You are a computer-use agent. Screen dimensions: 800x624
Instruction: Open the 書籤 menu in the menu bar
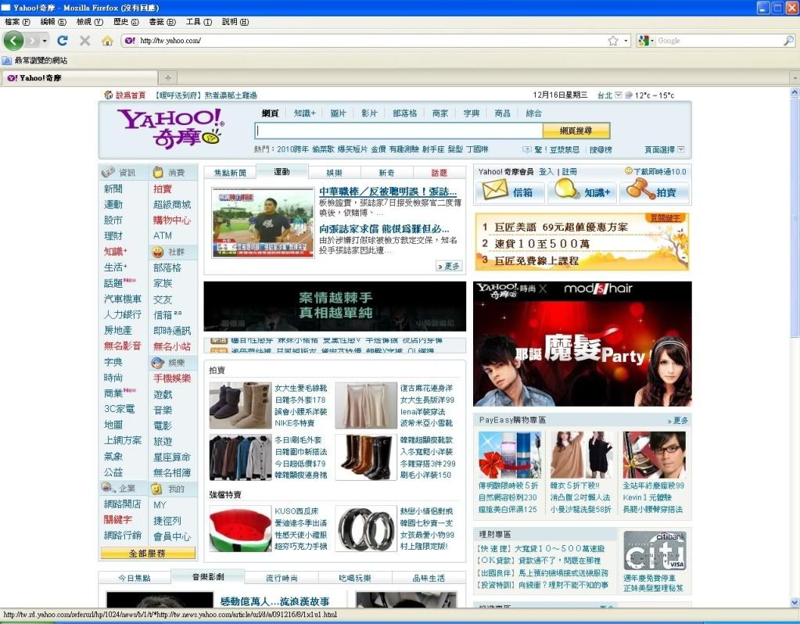(160, 22)
